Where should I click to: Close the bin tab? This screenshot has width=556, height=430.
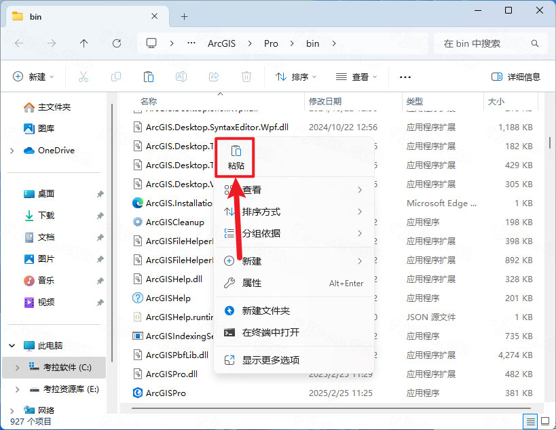pos(155,16)
